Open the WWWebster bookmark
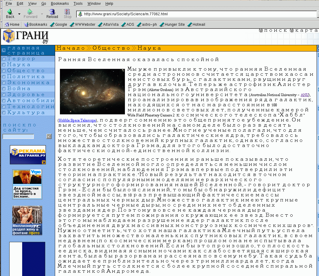 (x=83, y=25)
